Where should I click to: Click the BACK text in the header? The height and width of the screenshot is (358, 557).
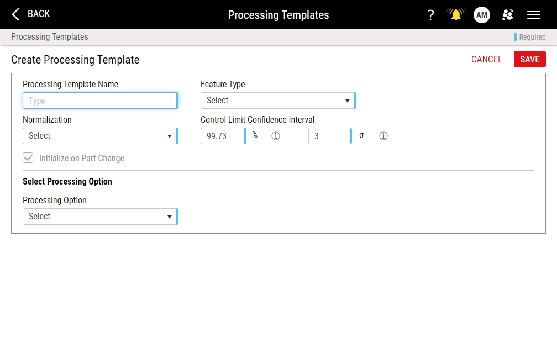point(39,14)
